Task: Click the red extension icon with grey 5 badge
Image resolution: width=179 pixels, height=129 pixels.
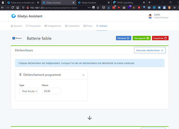Action: point(114,7)
